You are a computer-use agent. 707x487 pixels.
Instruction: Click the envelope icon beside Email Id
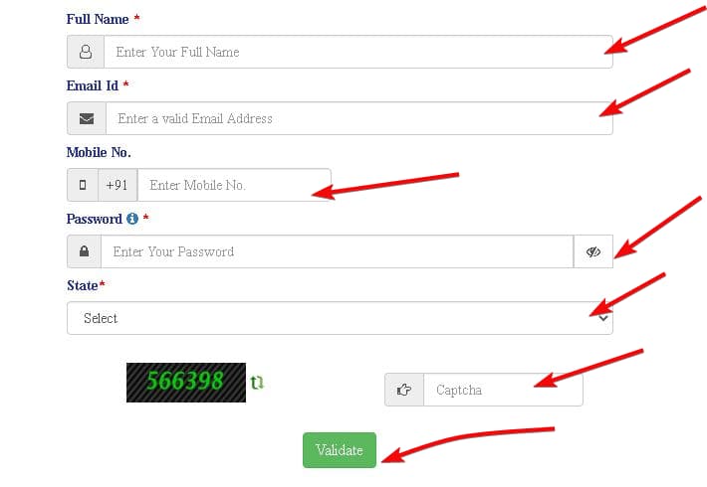tap(86, 118)
